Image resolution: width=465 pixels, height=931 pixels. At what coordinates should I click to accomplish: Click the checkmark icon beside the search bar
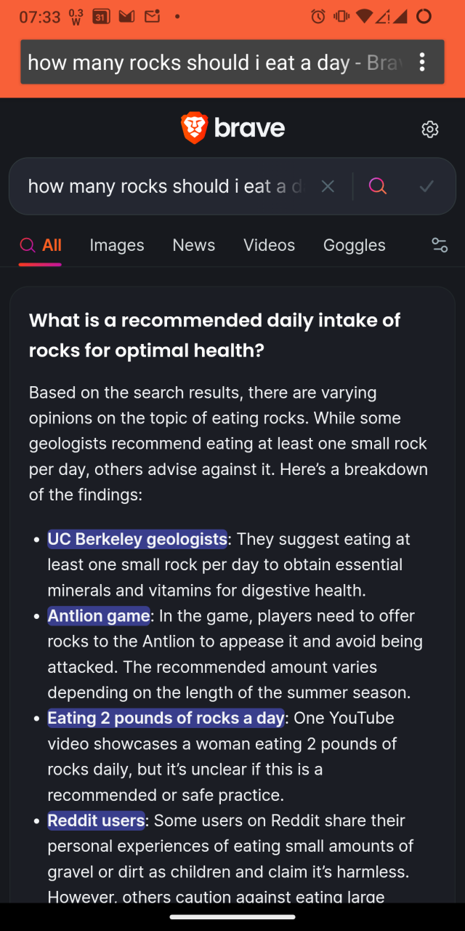point(426,186)
